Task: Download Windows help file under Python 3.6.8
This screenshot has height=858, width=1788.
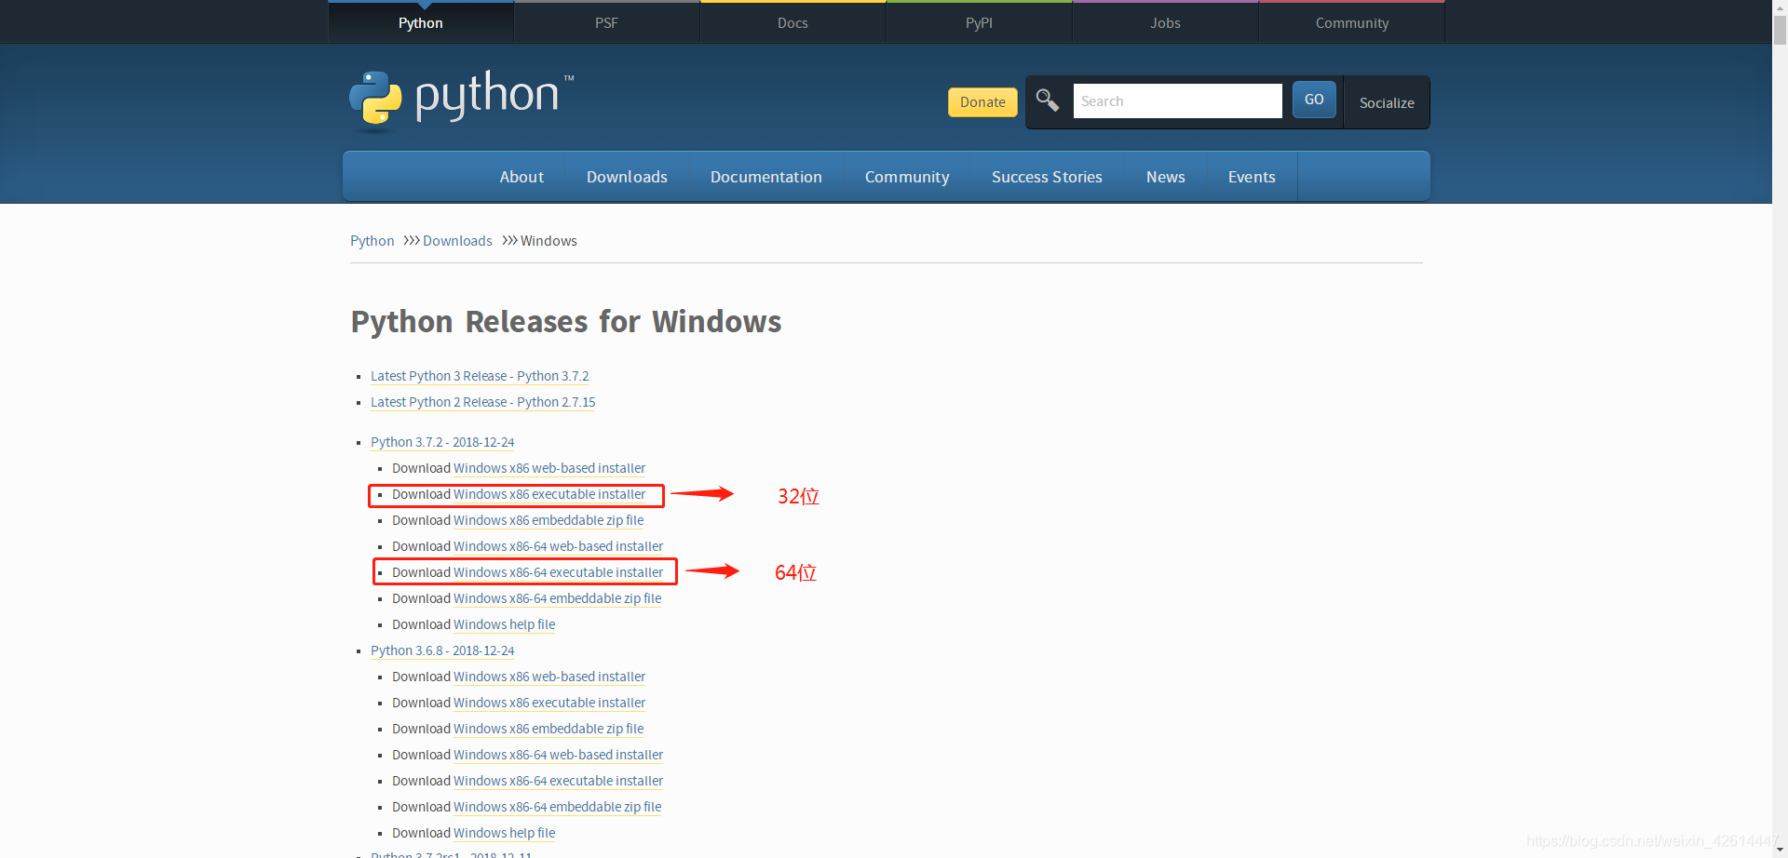Action: [505, 833]
